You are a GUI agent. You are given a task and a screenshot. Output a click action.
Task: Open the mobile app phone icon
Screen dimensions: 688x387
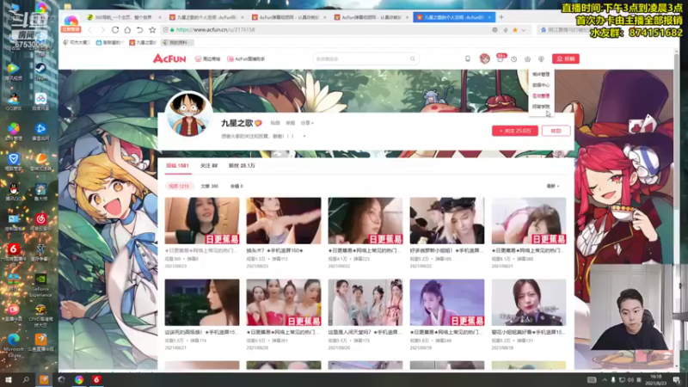pyautogui.click(x=468, y=58)
